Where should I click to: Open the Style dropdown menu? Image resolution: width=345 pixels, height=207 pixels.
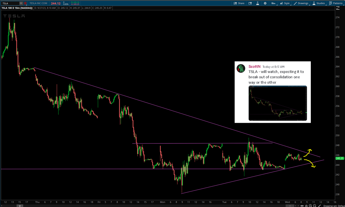285,3
